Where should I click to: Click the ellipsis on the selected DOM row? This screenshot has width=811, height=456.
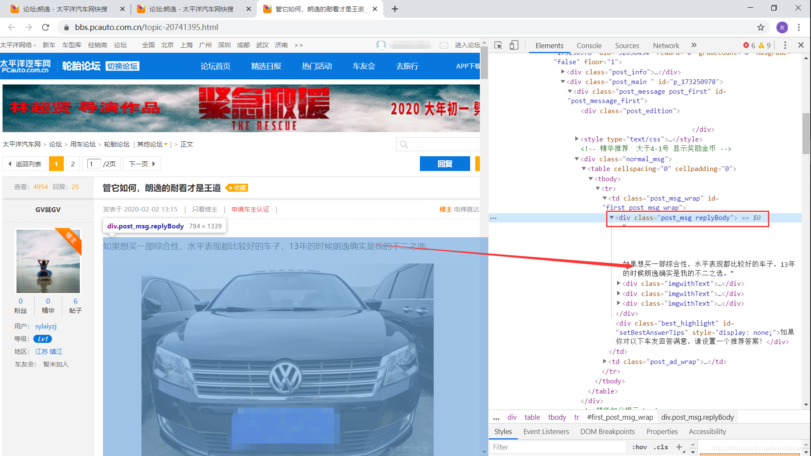tap(493, 218)
